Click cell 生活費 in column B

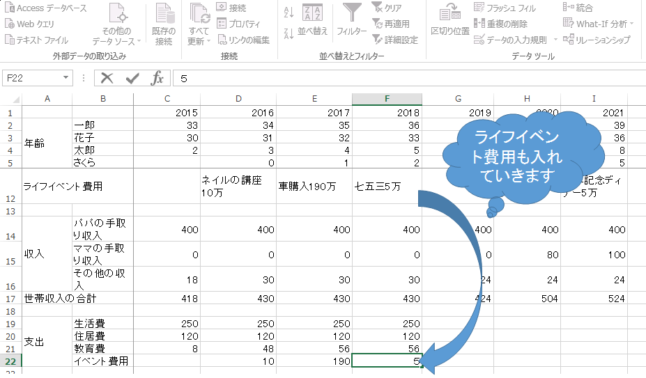point(102,324)
